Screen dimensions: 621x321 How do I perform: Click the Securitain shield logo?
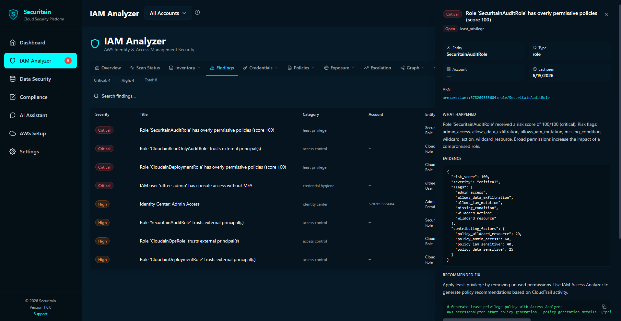click(x=13, y=15)
